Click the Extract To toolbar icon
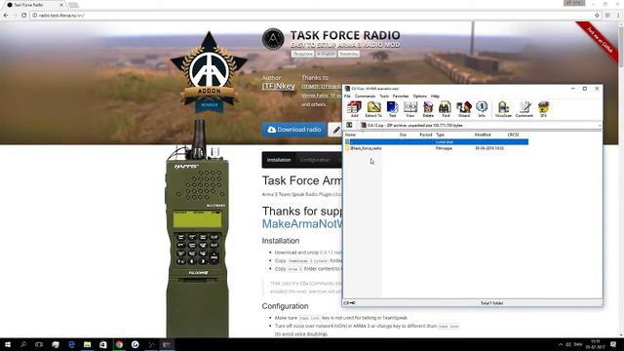Viewport: 624px width, 351px height. pos(373,109)
